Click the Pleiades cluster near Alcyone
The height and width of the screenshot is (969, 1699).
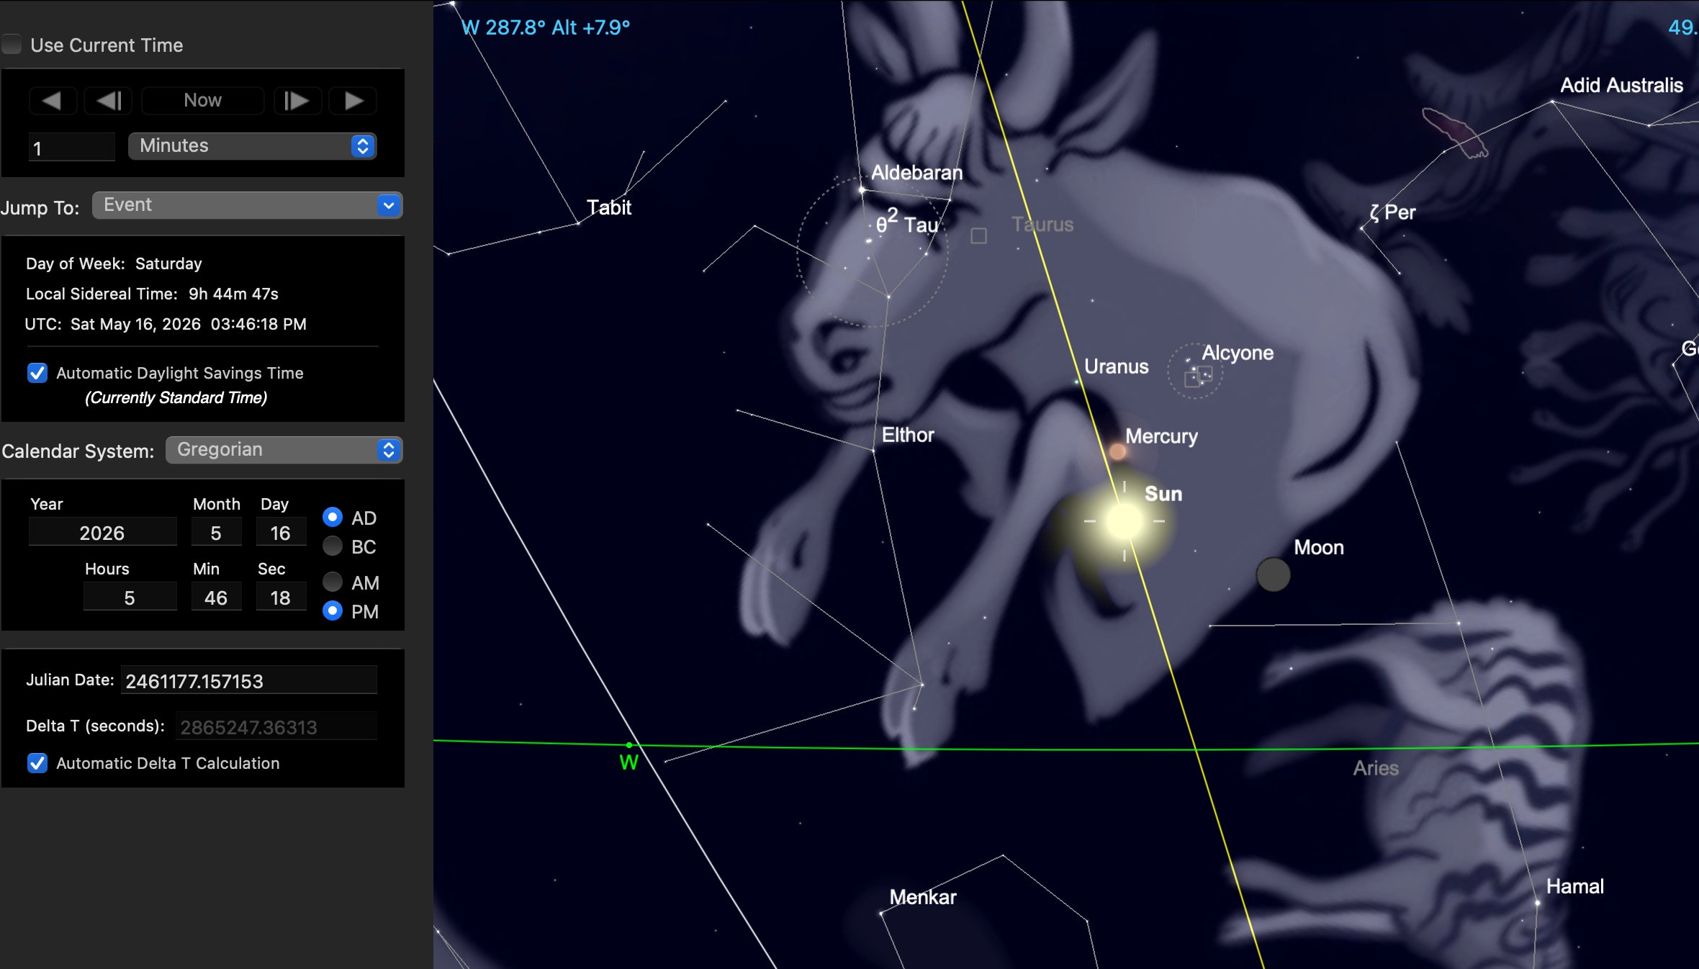tap(1195, 373)
